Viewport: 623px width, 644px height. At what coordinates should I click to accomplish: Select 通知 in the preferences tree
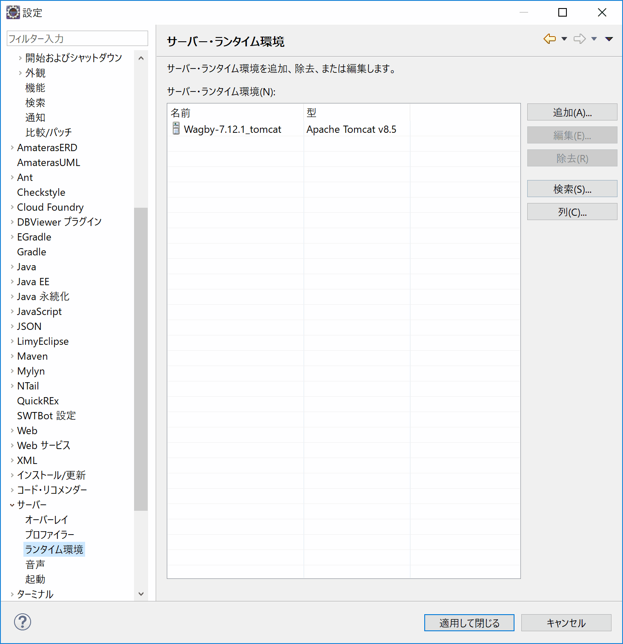point(35,118)
